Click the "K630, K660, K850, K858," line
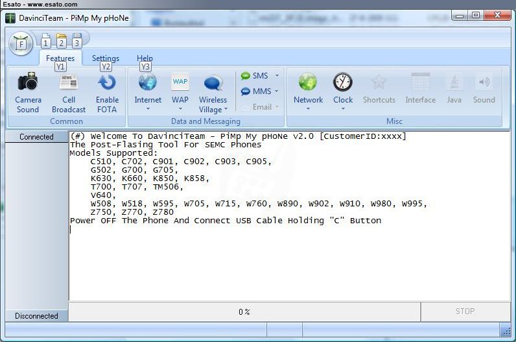 click(x=150, y=178)
